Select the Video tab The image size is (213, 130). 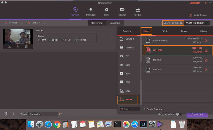tap(146, 31)
